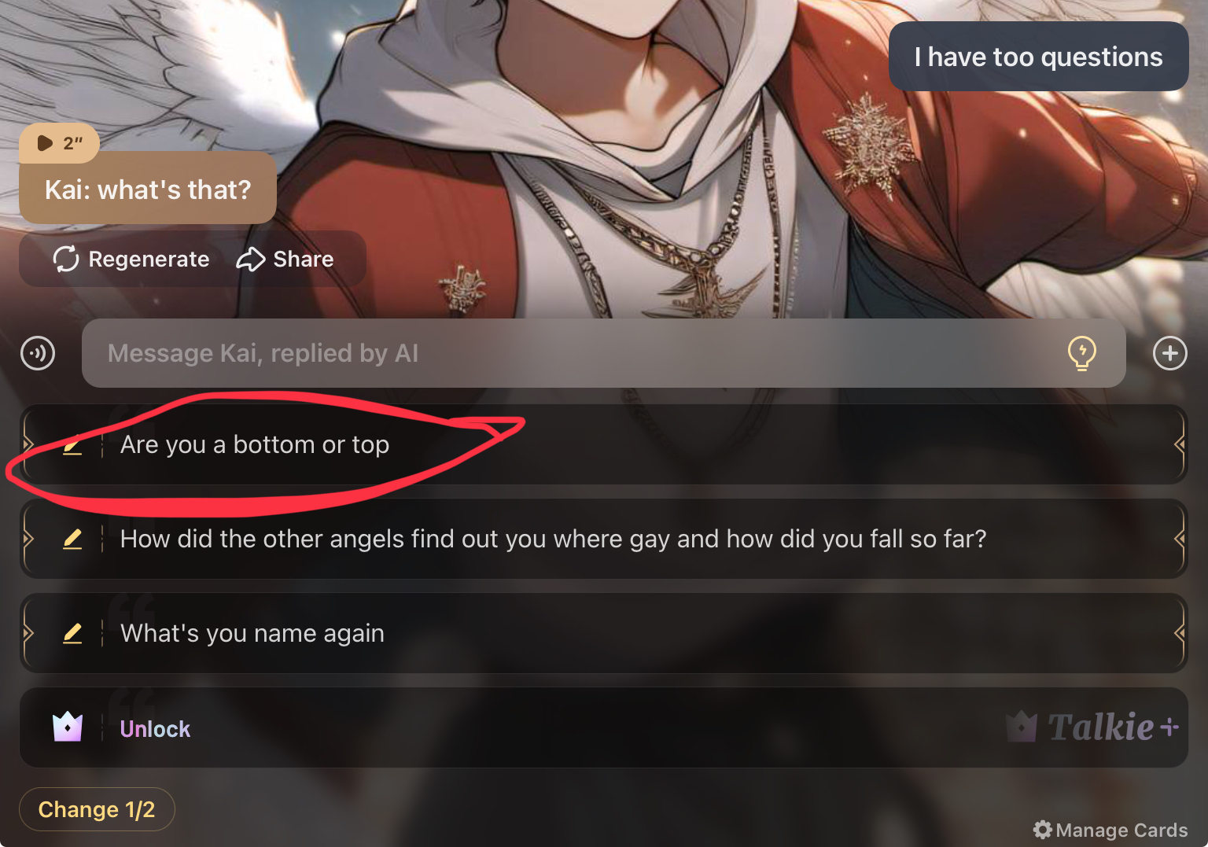The image size is (1208, 847).
Task: Click the Share arrow icon
Action: coord(251,259)
